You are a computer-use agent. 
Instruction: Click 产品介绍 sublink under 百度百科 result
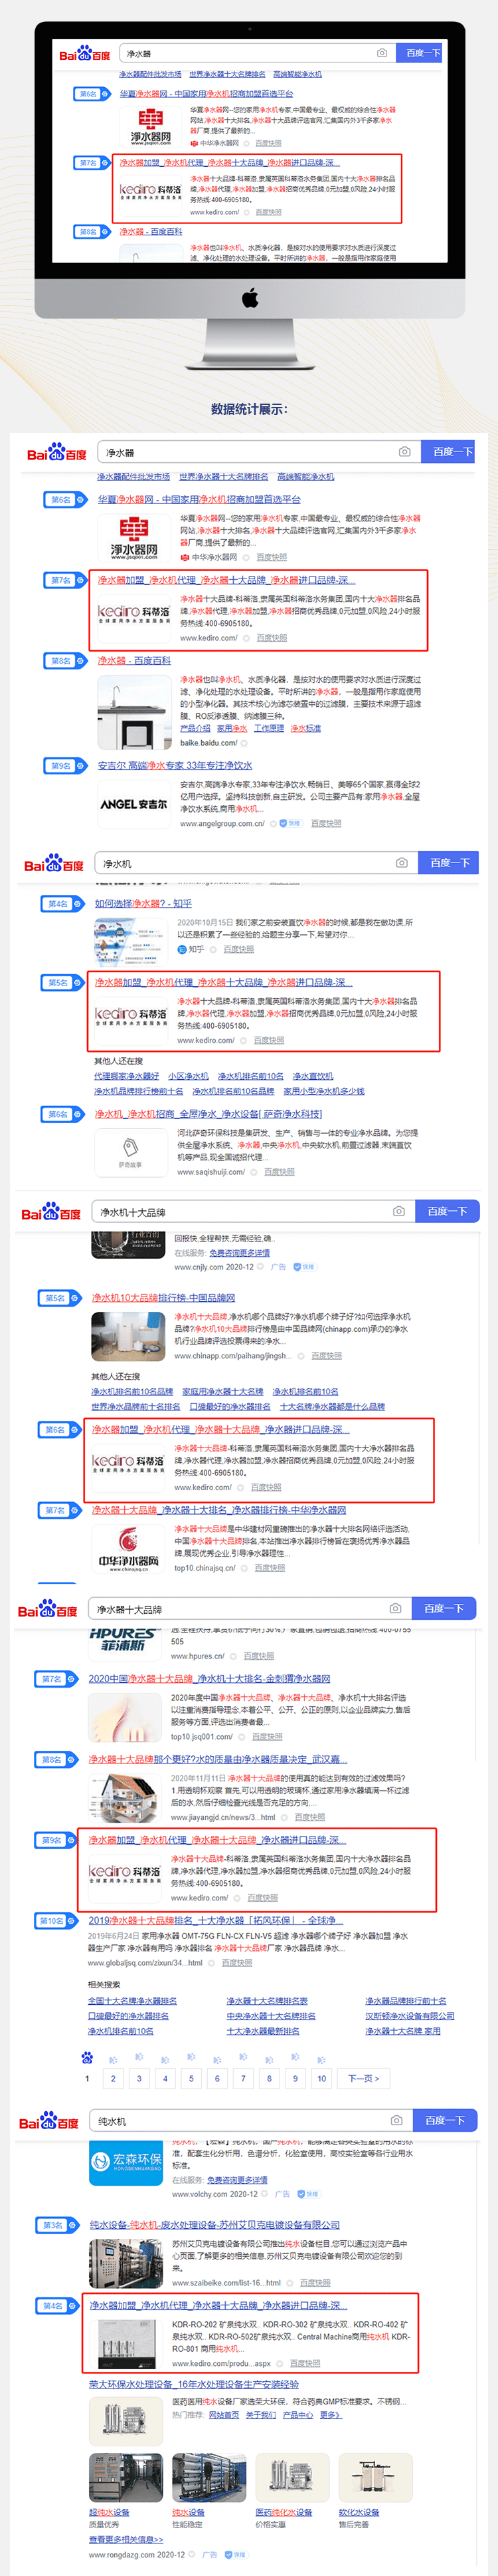(196, 728)
